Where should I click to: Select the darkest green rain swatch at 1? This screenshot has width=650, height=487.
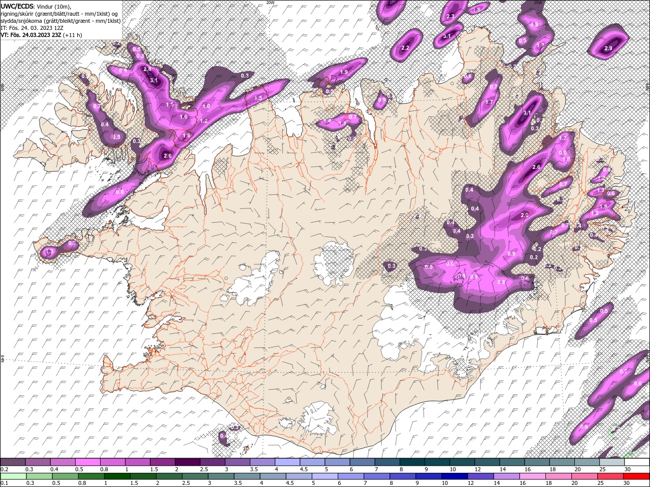(x=117, y=476)
